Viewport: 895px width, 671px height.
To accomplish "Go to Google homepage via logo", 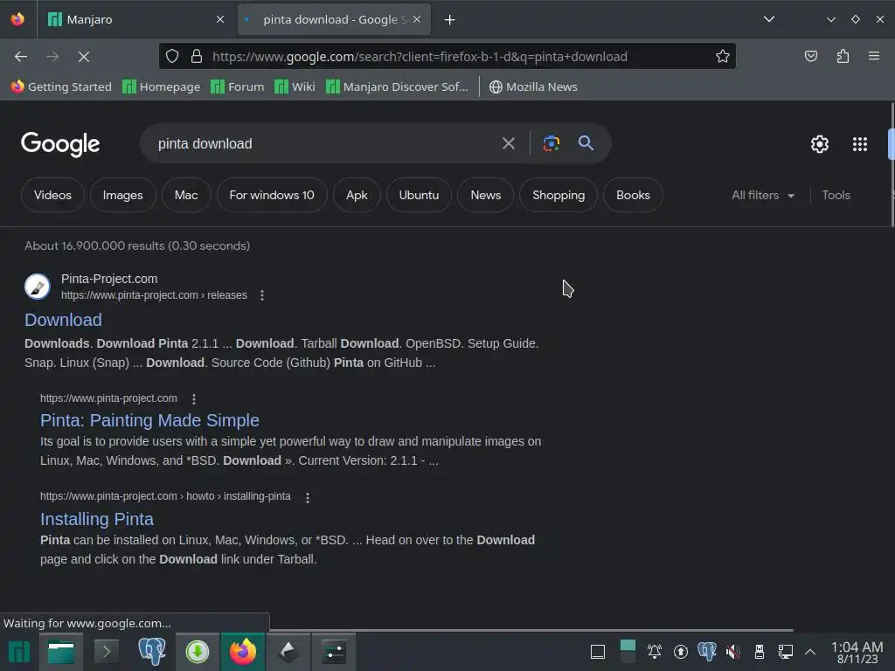I will 60,144.
